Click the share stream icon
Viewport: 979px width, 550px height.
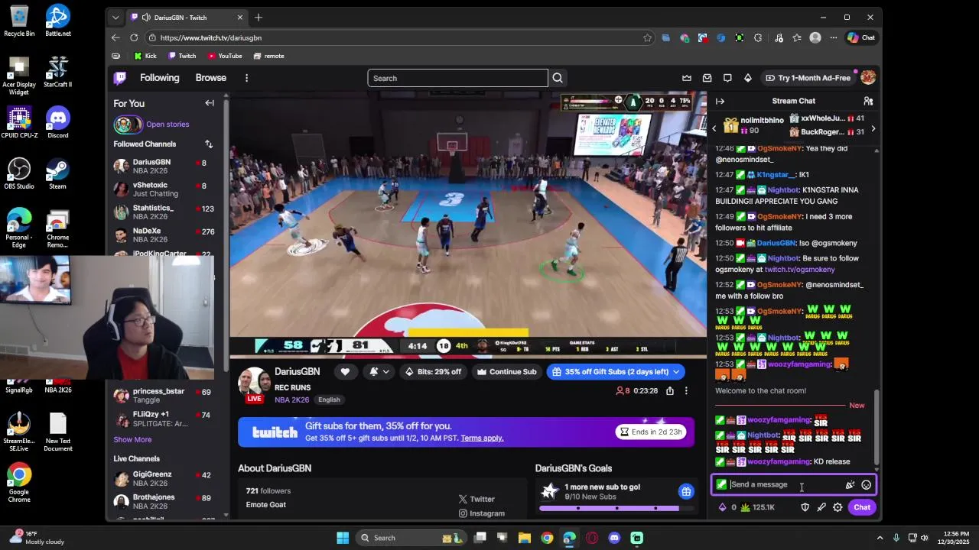pos(670,390)
